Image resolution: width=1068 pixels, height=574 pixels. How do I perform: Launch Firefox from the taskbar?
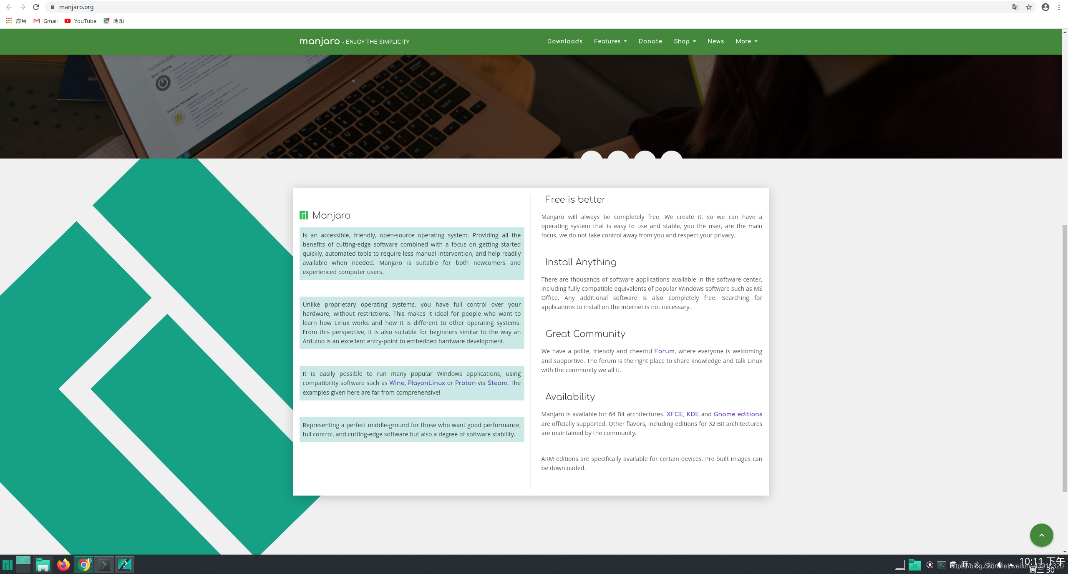(63, 565)
